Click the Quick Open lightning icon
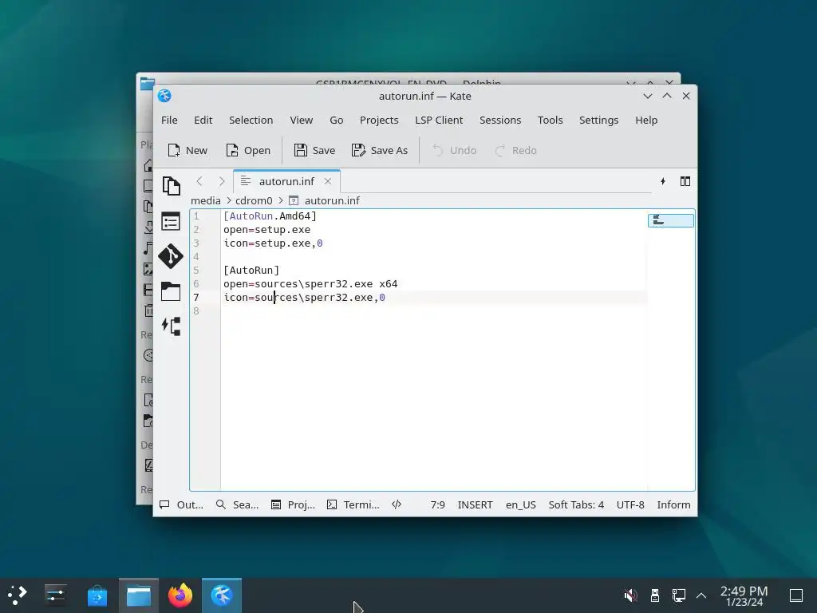This screenshot has height=613, width=817. pyautogui.click(x=663, y=181)
